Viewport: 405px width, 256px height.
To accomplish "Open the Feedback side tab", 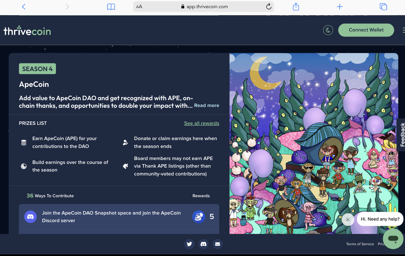I will pyautogui.click(x=402, y=135).
